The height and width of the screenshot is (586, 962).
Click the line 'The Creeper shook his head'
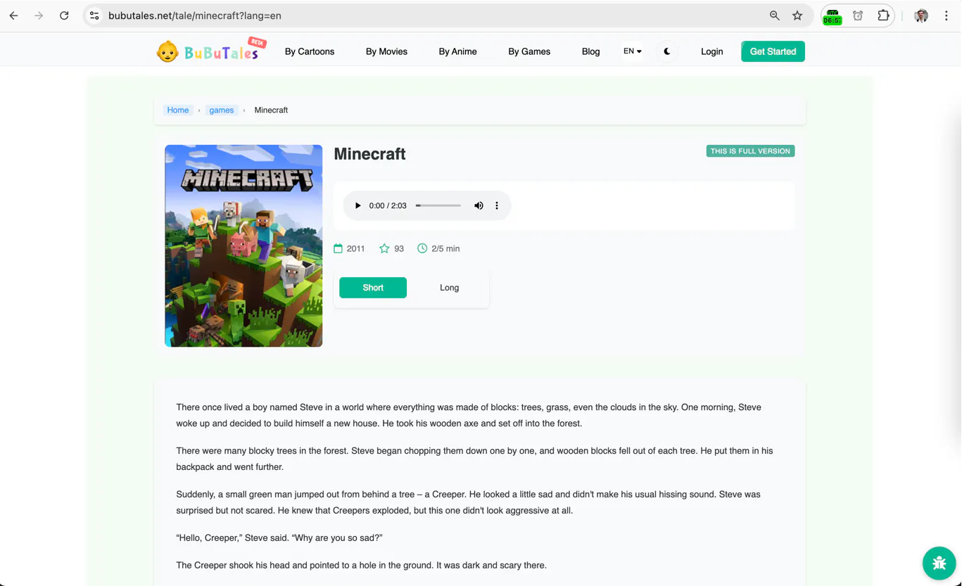pyautogui.click(x=361, y=565)
